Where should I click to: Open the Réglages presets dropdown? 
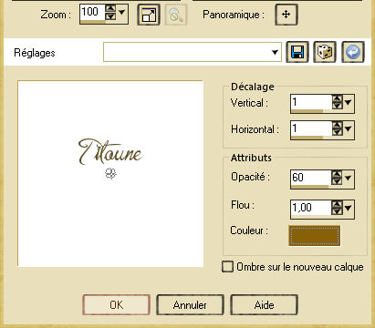275,52
